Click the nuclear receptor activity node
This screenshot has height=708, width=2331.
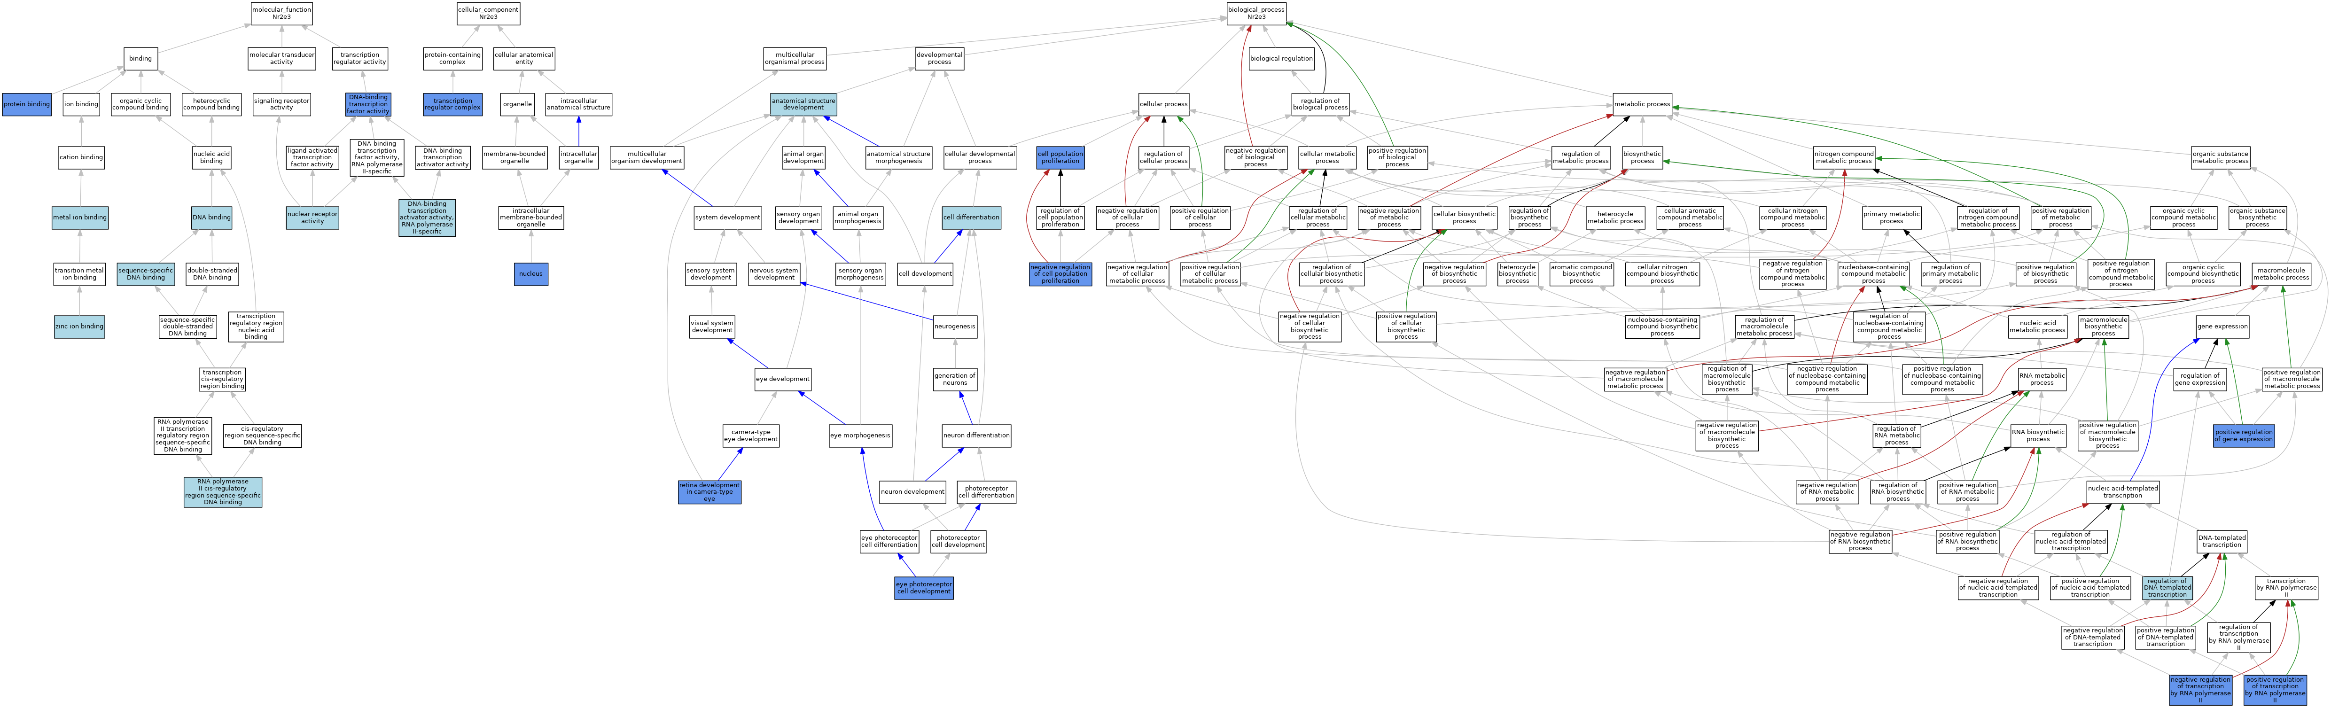tap(312, 217)
